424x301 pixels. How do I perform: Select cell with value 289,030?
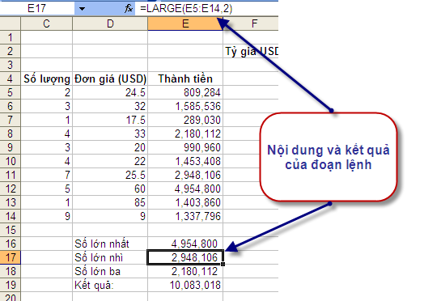[x=185, y=120]
